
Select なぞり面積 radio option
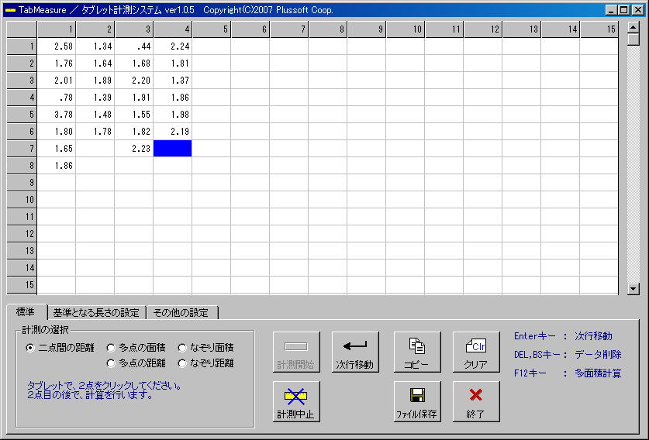point(206,348)
